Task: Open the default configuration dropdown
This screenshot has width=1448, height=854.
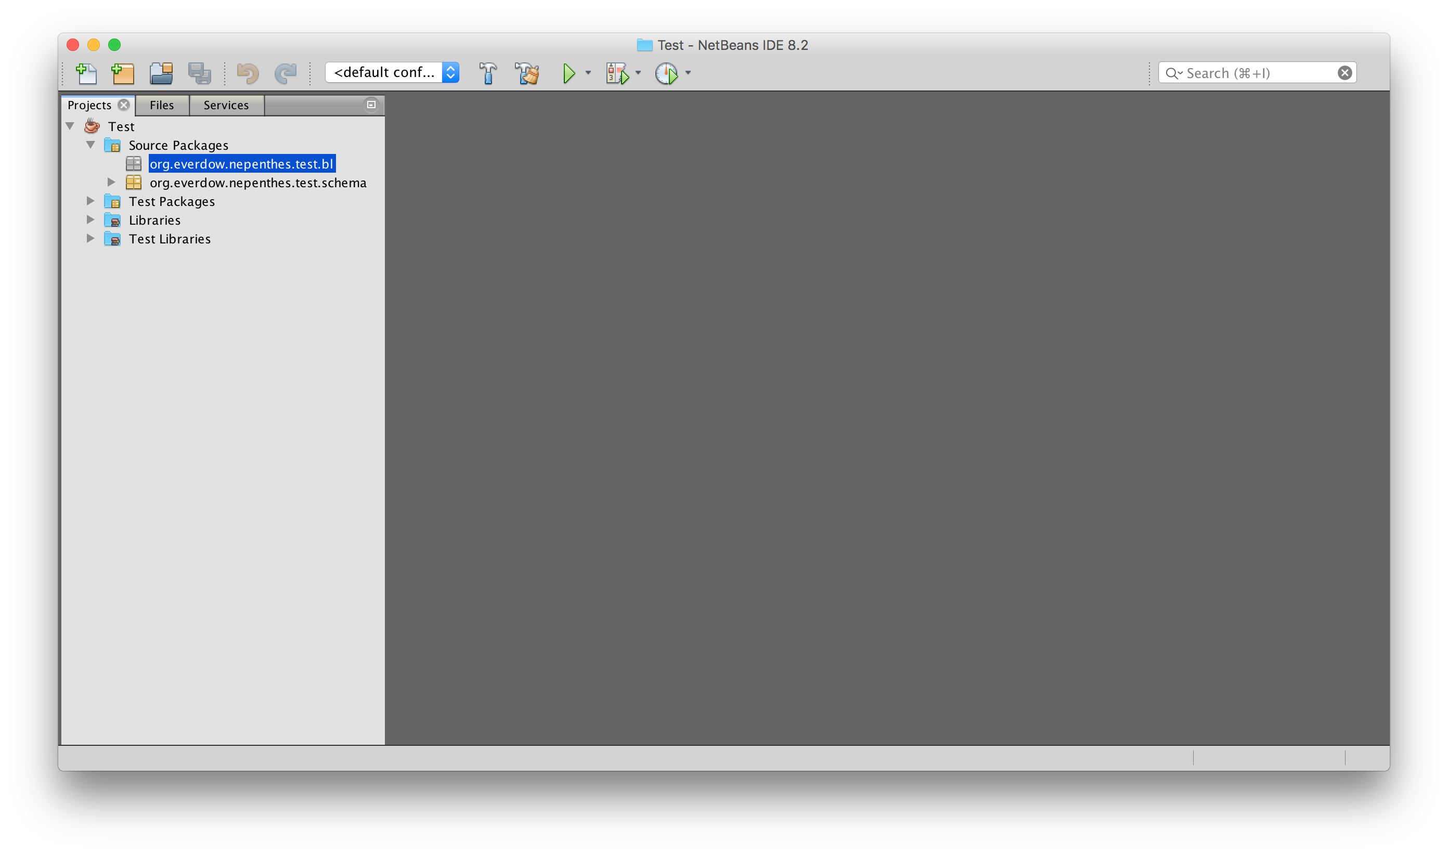Action: (x=392, y=72)
